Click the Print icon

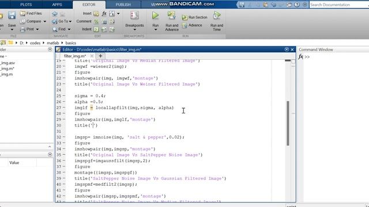[22, 29]
